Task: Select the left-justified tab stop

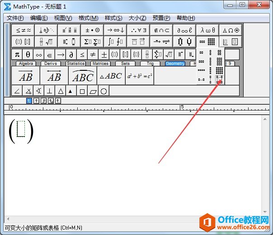Action: point(29,101)
